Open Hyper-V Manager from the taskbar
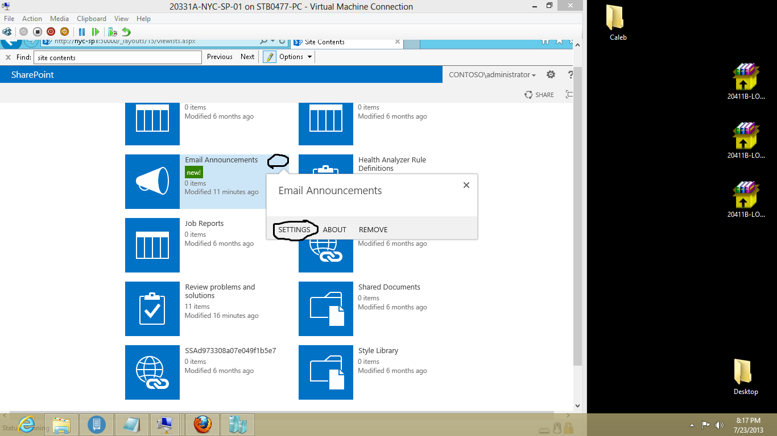Screen dimensions: 777x436 click(237, 424)
